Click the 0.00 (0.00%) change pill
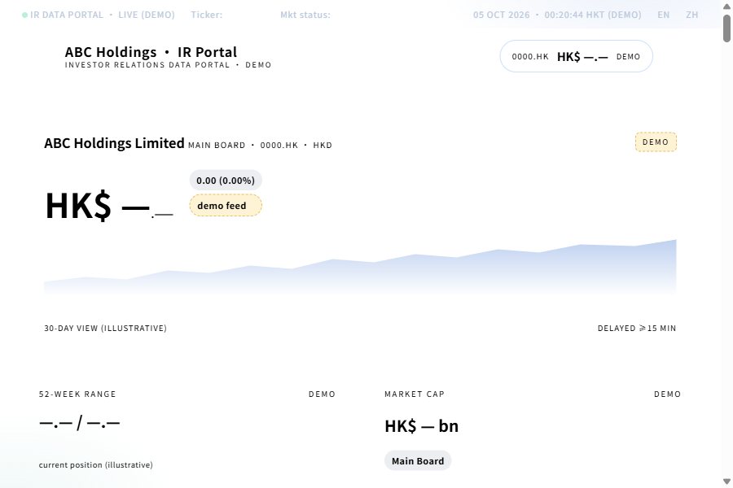This screenshot has height=488, width=733. (x=226, y=181)
